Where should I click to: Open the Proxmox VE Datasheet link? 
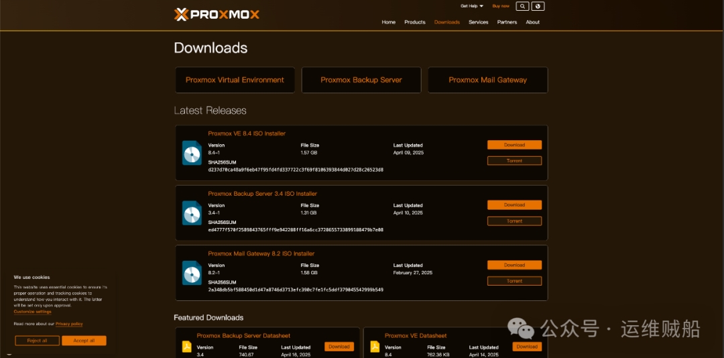416,336
